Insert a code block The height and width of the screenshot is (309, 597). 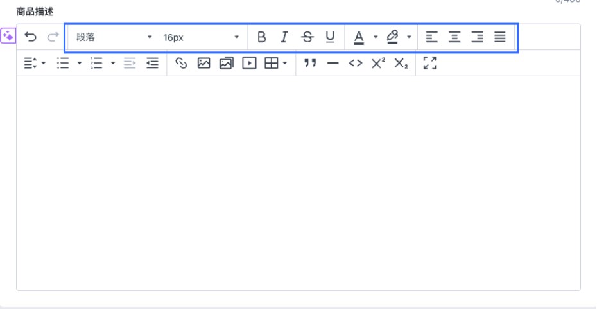coord(356,63)
